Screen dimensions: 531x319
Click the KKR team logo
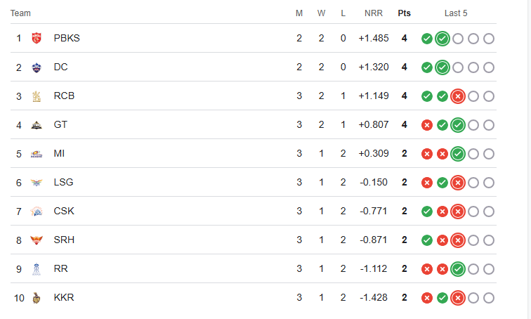37,298
